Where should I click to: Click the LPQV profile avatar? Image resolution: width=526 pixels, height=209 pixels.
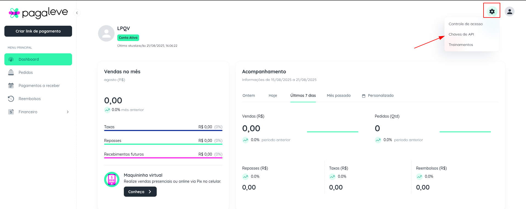pos(106,33)
